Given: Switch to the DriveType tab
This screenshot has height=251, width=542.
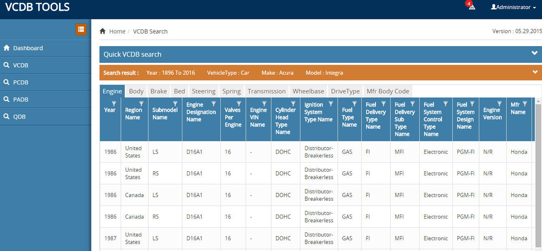Looking at the screenshot, I should coord(345,91).
